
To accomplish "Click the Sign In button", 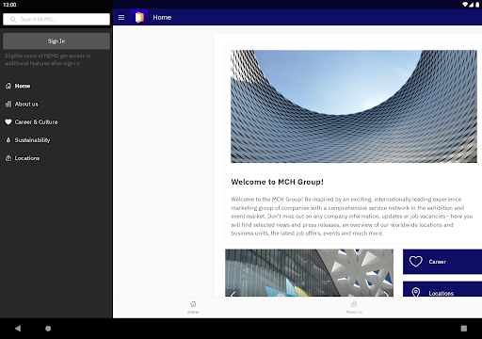I will click(x=56, y=41).
